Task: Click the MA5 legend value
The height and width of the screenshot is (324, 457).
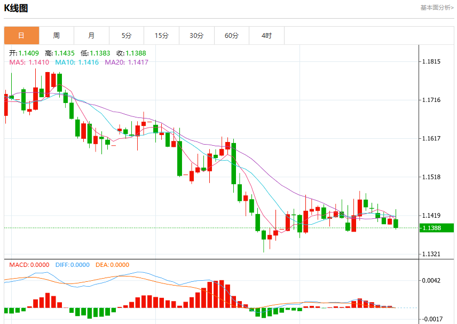Action: [x=29, y=62]
